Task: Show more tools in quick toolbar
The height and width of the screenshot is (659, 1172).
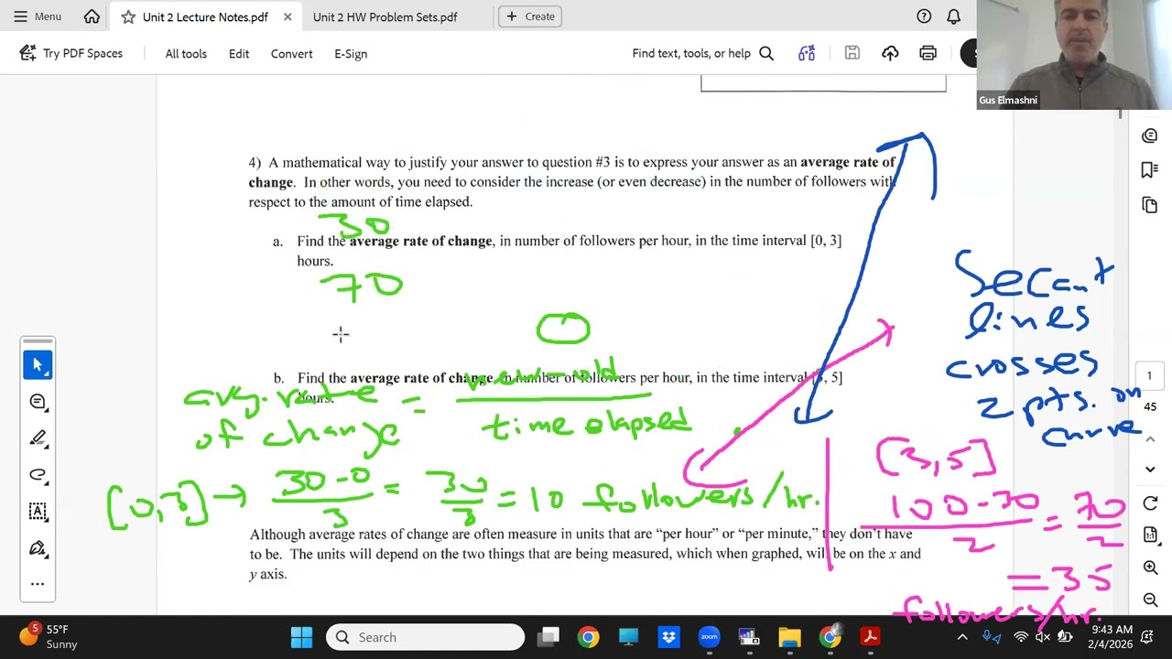Action: tap(38, 584)
